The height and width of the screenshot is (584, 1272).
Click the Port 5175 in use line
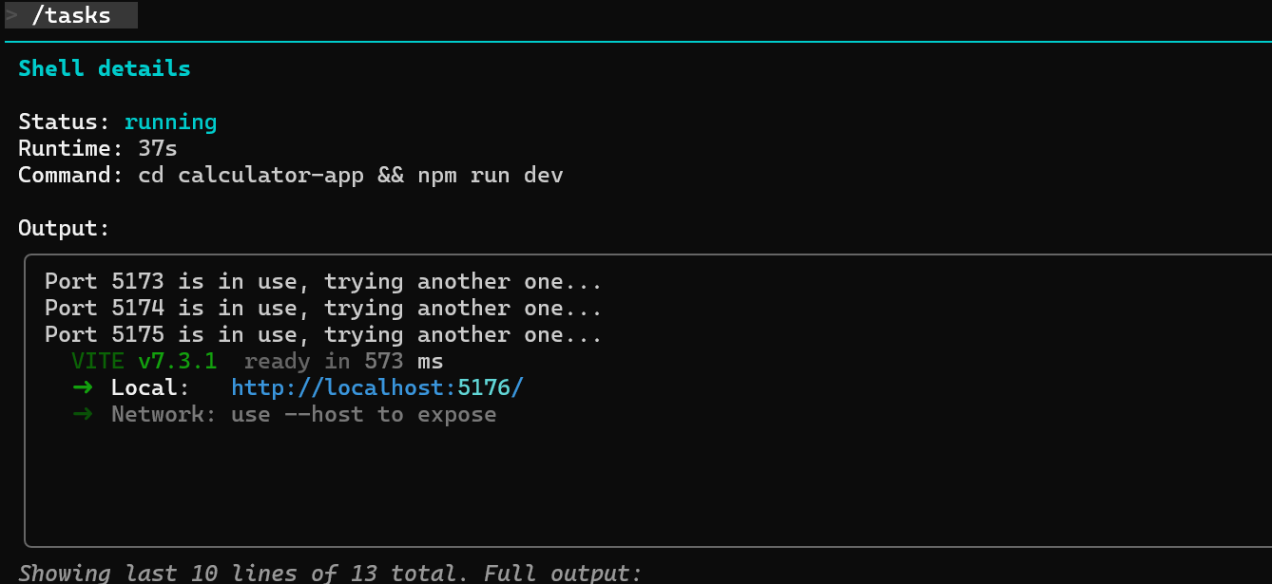click(323, 335)
